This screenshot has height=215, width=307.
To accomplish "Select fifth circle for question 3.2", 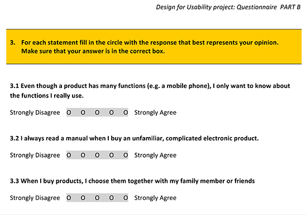I will click(126, 155).
